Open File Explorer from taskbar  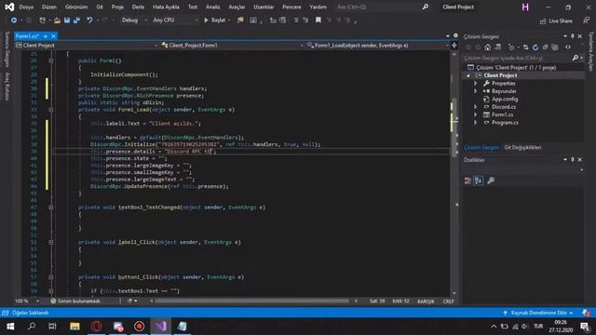pos(74,327)
